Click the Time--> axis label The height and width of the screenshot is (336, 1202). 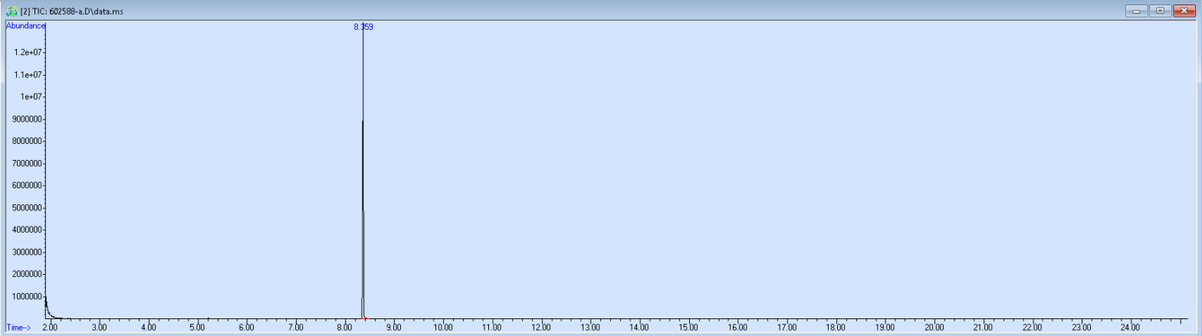[x=18, y=328]
